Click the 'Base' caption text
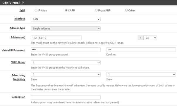Viewport: 177px width, 109px height. pyautogui.click(x=34, y=79)
